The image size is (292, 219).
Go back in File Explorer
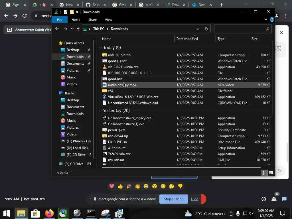tap(57, 29)
